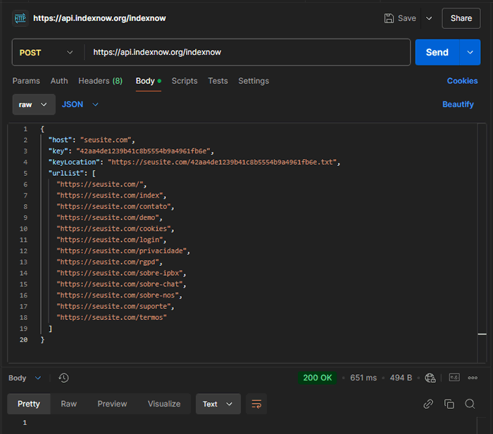Open the raw body type dropdown
493x434 pixels.
(x=34, y=105)
